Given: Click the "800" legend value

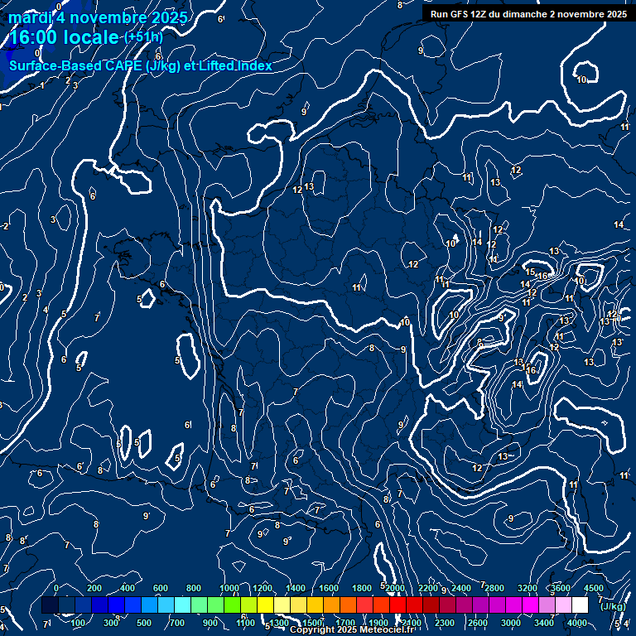Looking at the screenshot, I should click(x=194, y=588).
